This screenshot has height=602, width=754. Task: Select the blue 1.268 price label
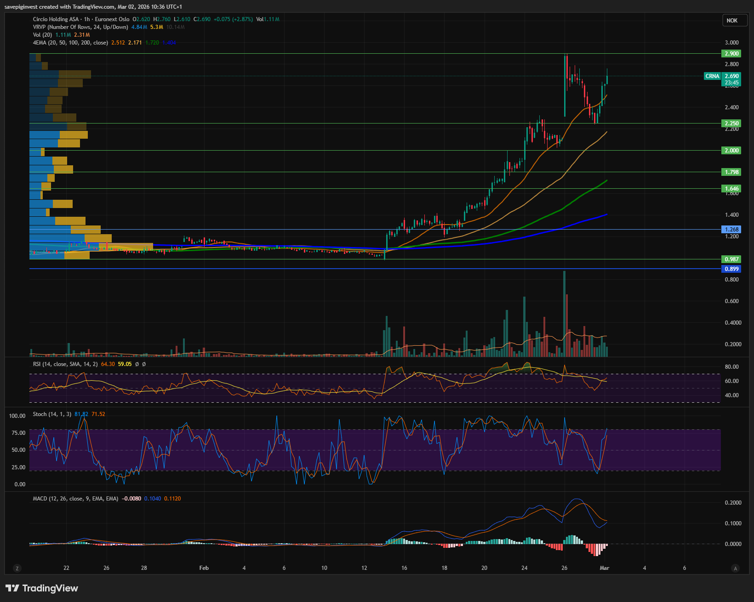[731, 230]
